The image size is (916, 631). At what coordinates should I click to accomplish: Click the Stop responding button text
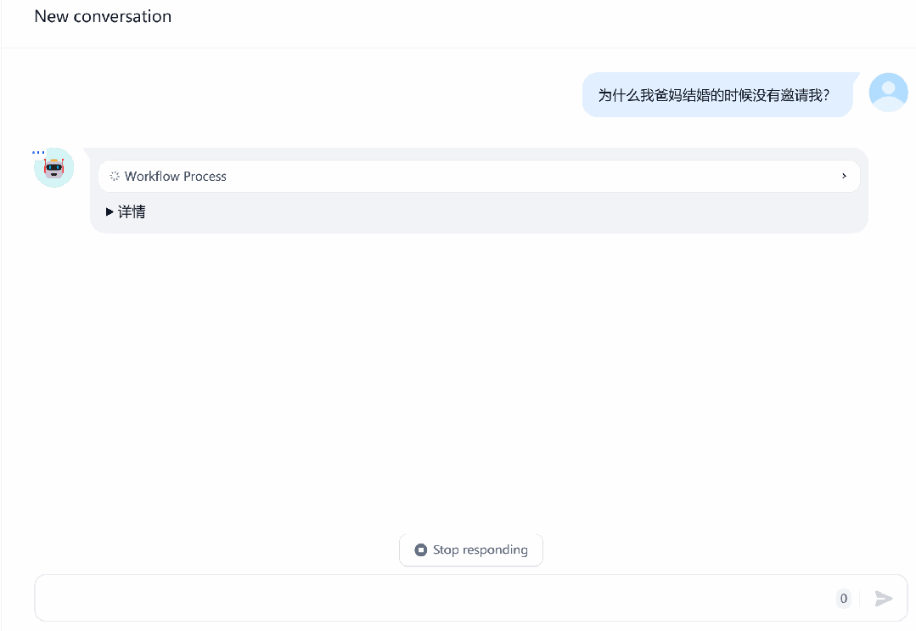480,549
